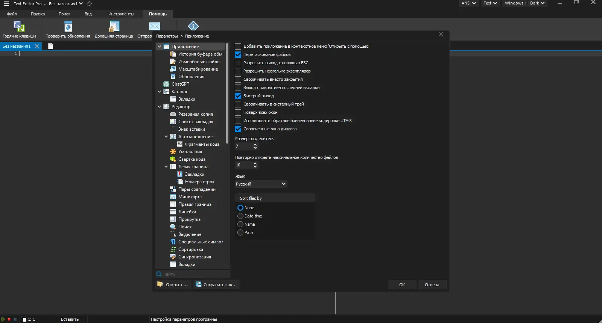602x323 pixels.
Task: Select the ChatGPT item in settings tree
Action: [180, 84]
